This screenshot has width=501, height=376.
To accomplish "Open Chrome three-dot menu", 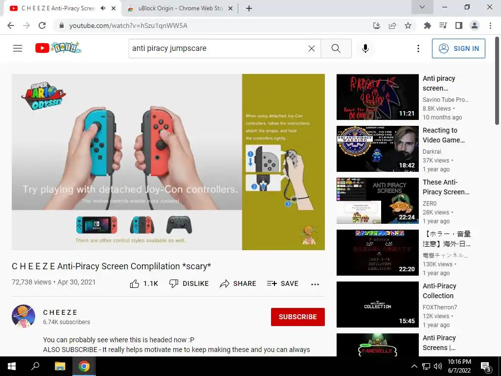I will (490, 25).
